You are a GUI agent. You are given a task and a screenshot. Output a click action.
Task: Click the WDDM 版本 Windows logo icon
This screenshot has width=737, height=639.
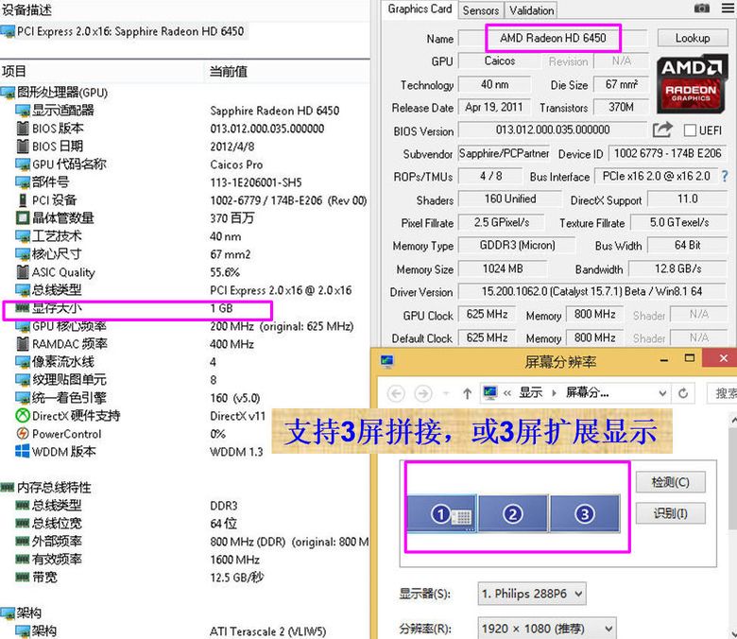[x=23, y=452]
